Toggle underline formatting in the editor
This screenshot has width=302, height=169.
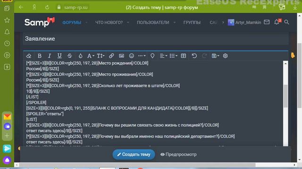[x=59, y=56]
